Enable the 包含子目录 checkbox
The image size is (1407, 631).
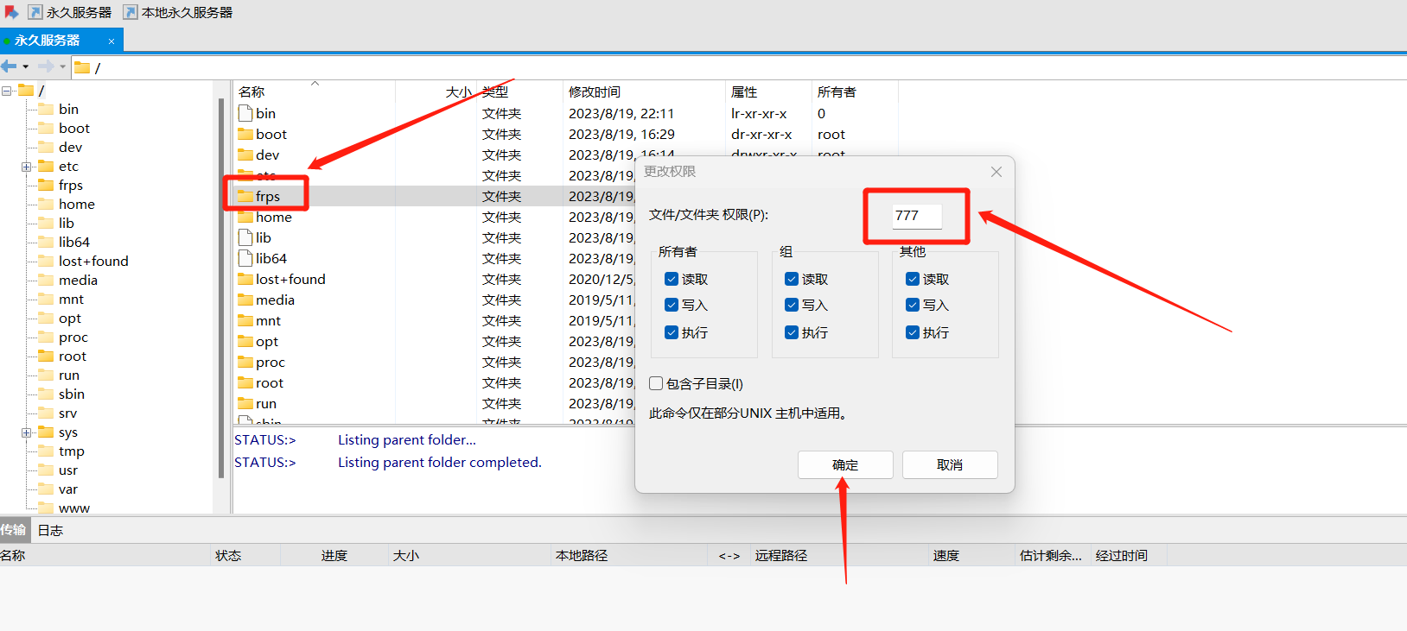[657, 383]
